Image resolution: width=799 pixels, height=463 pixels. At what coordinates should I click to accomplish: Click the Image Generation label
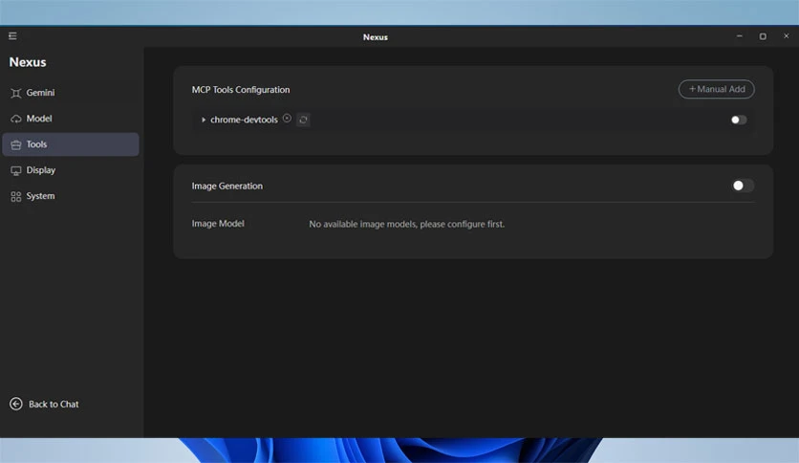(227, 187)
